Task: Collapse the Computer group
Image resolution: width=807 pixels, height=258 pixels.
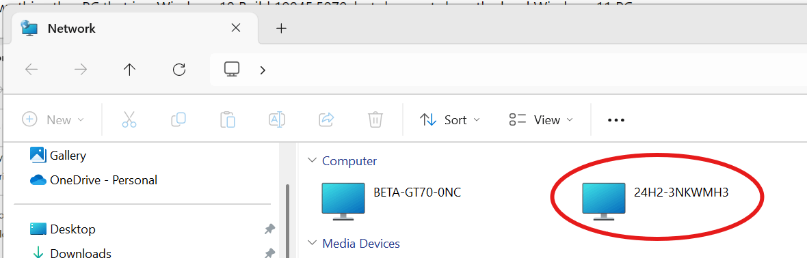Action: [311, 160]
